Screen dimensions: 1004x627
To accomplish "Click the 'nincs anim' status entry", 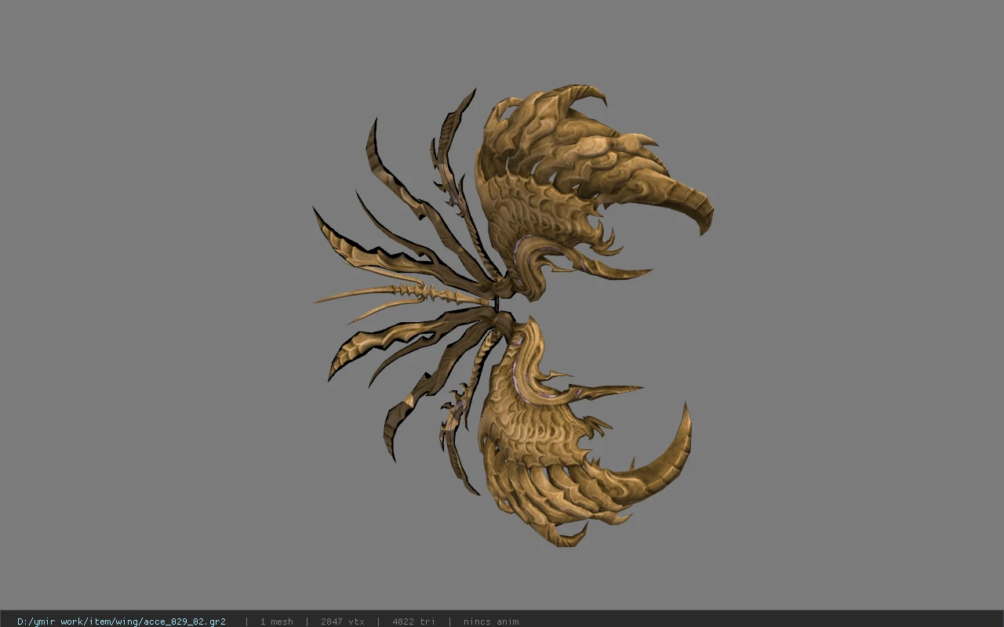I will [491, 622].
